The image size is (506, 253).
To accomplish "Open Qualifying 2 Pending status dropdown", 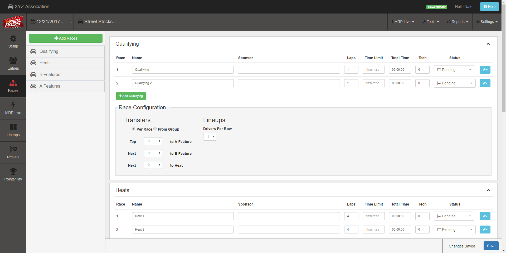I will 455,83.
